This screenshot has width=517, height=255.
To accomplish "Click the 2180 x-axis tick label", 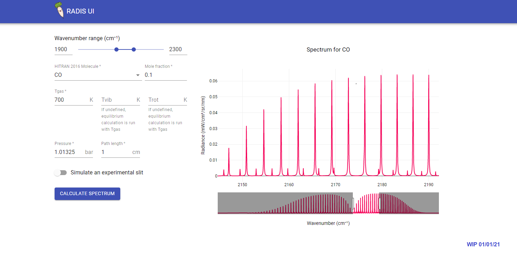I will [382, 185].
